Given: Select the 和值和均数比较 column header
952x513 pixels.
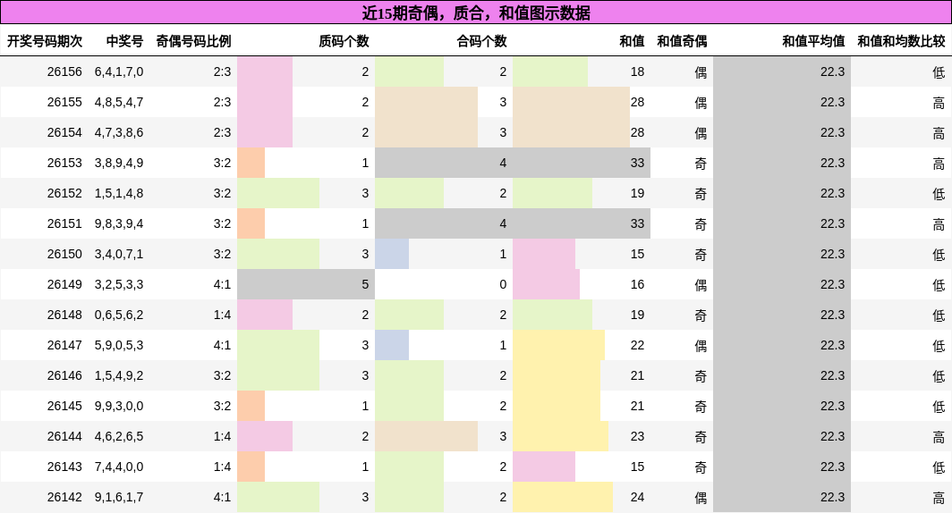Looking at the screenshot, I should click(x=901, y=41).
